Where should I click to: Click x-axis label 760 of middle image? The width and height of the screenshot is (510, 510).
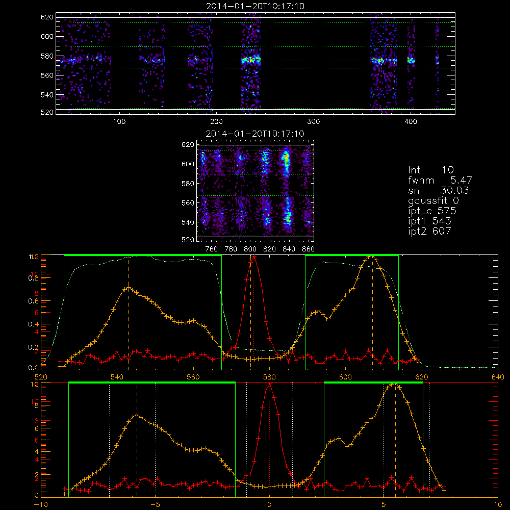click(212, 249)
